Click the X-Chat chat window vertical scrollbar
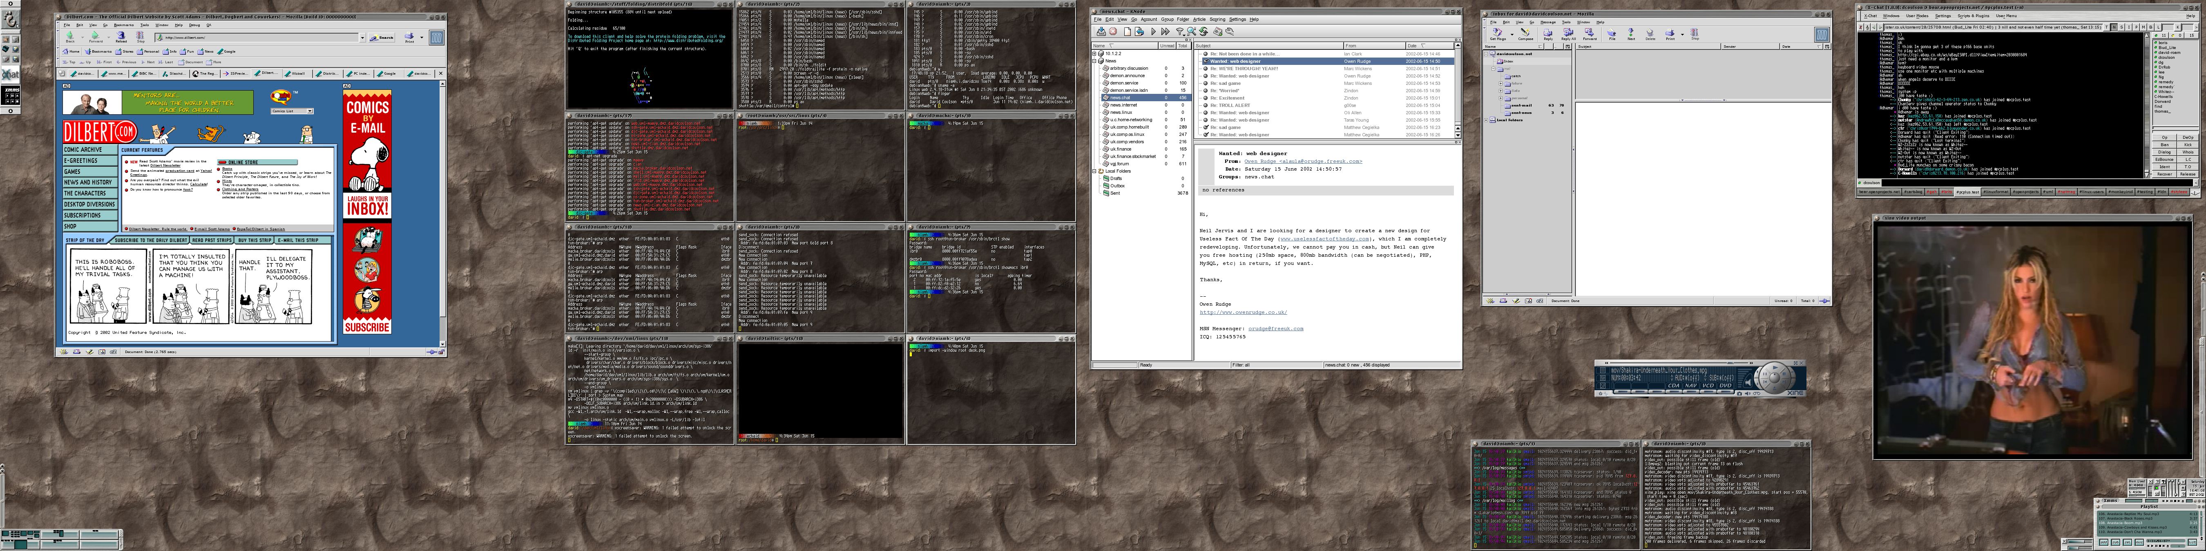 click(2148, 103)
